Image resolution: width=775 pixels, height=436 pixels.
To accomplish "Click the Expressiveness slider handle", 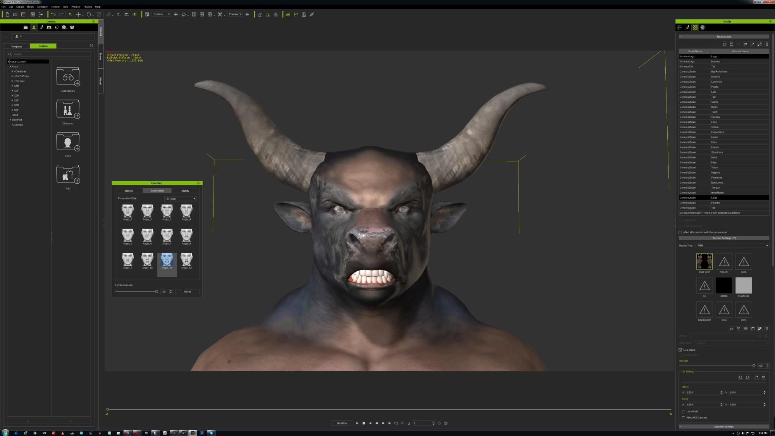I will [x=157, y=291].
